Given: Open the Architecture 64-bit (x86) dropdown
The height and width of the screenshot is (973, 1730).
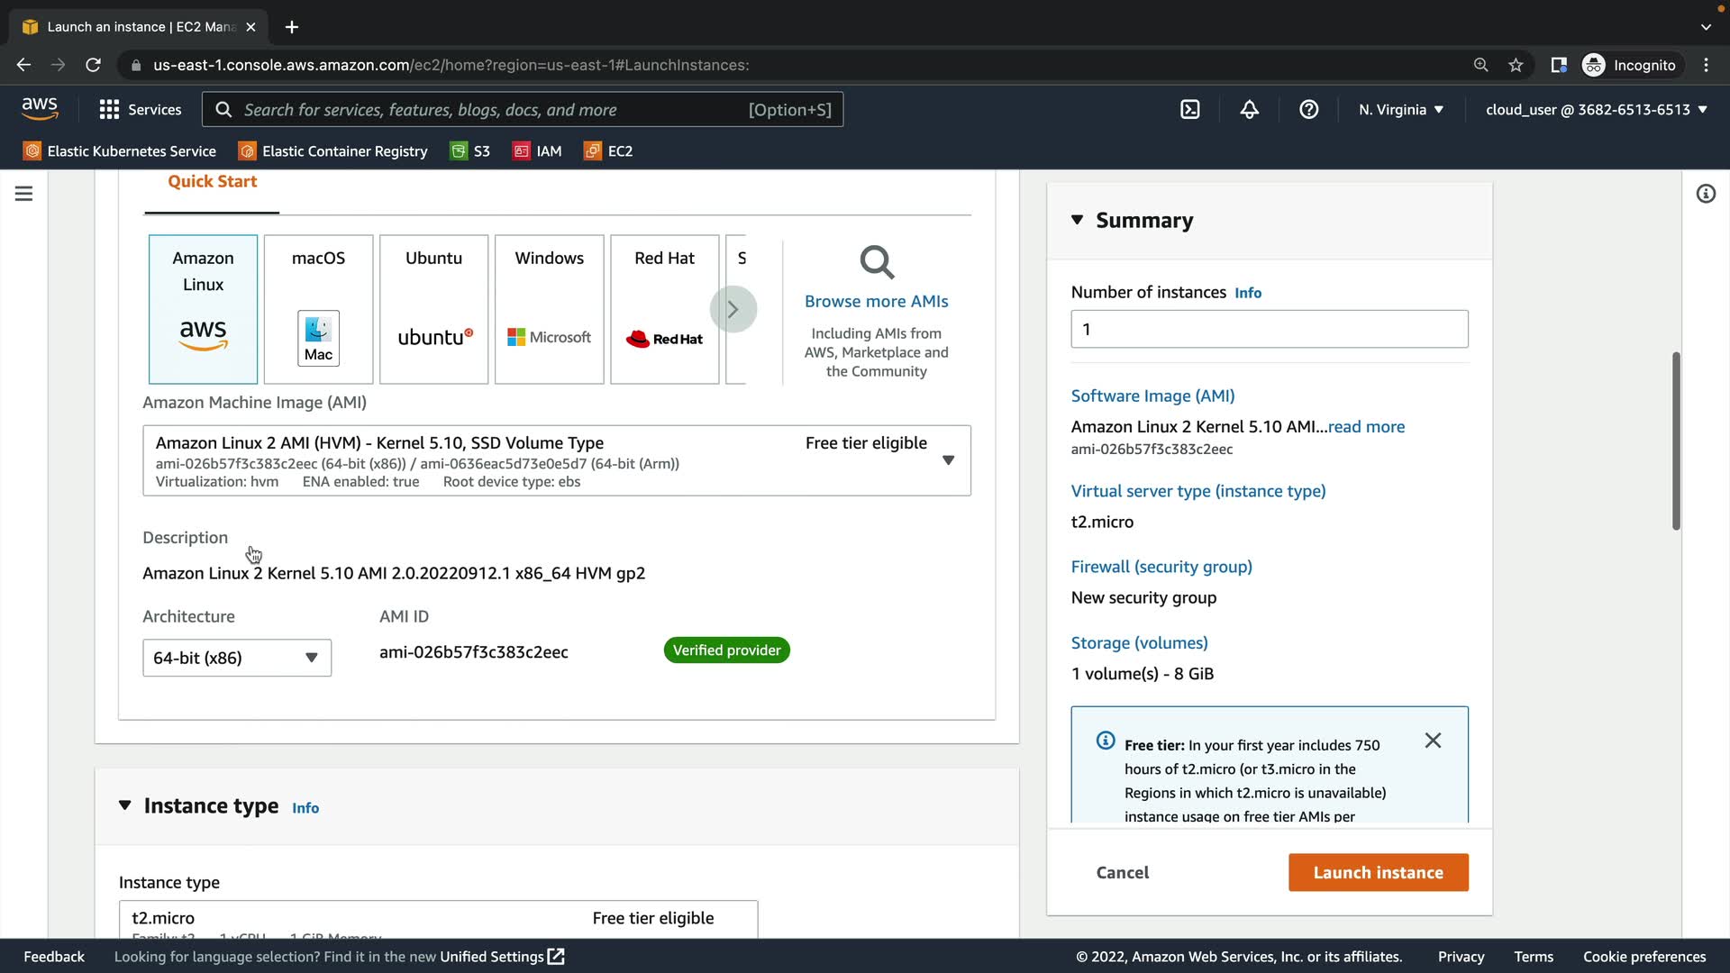Looking at the screenshot, I should (236, 658).
